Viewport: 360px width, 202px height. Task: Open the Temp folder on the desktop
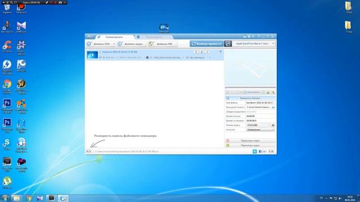[x=348, y=27]
